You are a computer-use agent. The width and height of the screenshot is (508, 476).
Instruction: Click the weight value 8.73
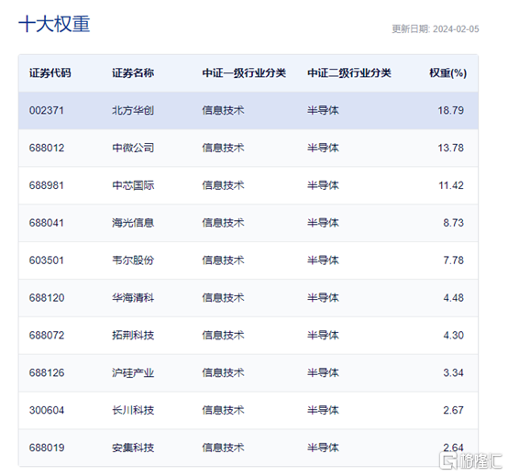click(x=454, y=223)
